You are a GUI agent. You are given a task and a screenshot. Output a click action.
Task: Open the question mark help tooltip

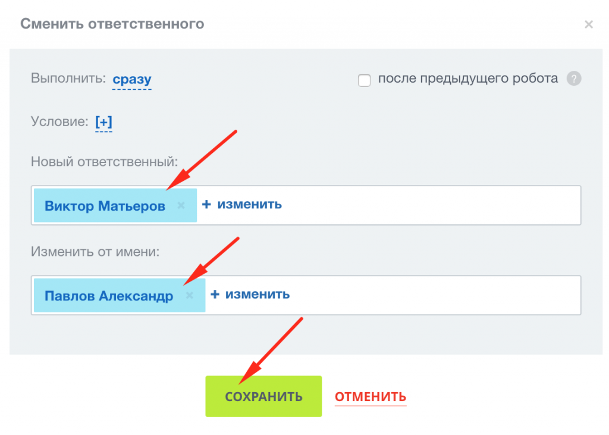tap(574, 78)
